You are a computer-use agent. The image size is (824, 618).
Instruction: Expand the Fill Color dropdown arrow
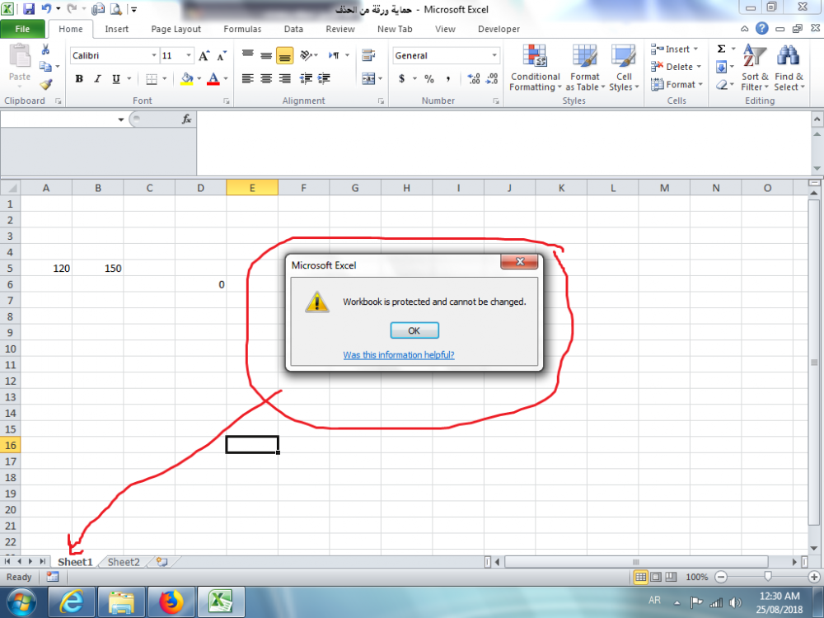pos(199,79)
